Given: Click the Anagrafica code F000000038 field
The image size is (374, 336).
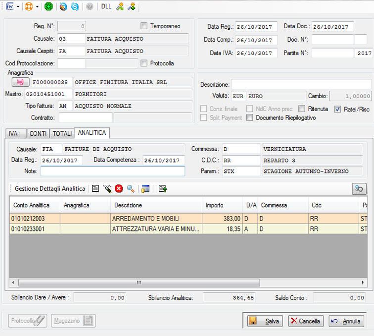Looking at the screenshot, I should [51, 82].
